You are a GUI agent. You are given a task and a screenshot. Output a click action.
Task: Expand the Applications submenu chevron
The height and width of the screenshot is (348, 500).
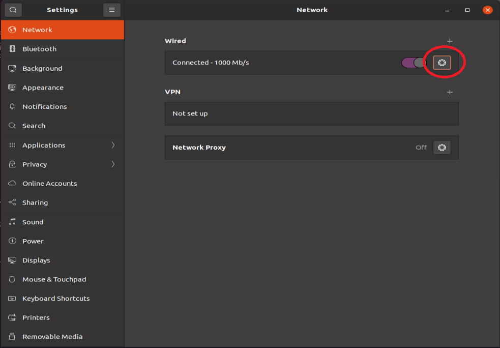click(x=113, y=145)
